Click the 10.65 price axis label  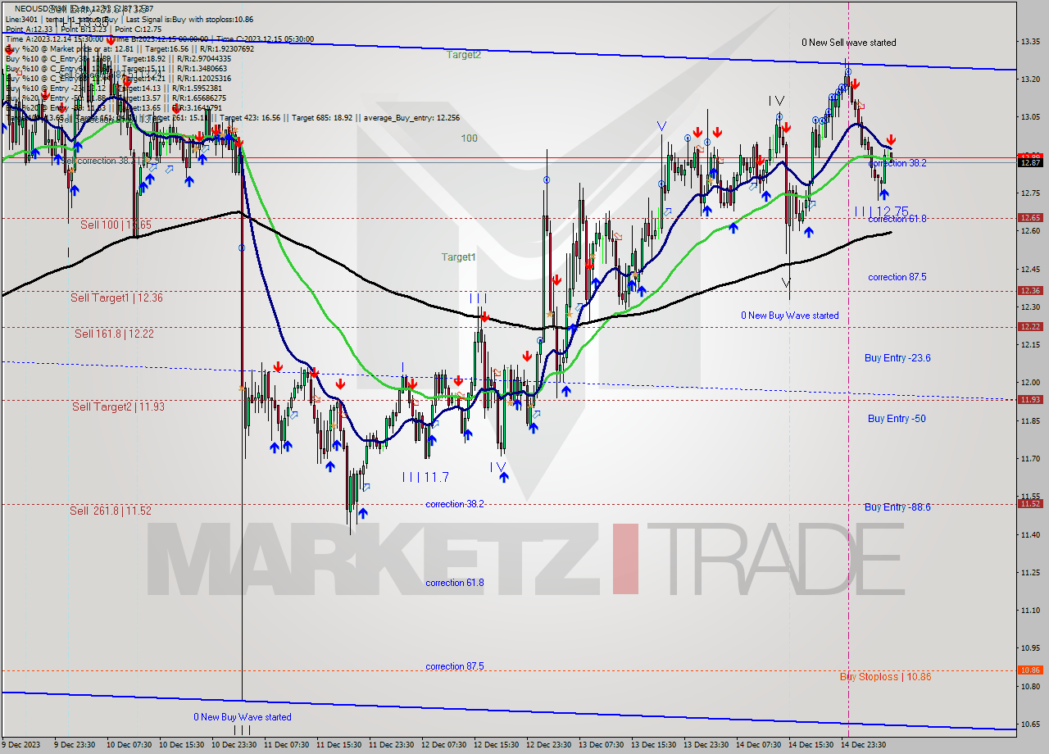pos(1030,724)
